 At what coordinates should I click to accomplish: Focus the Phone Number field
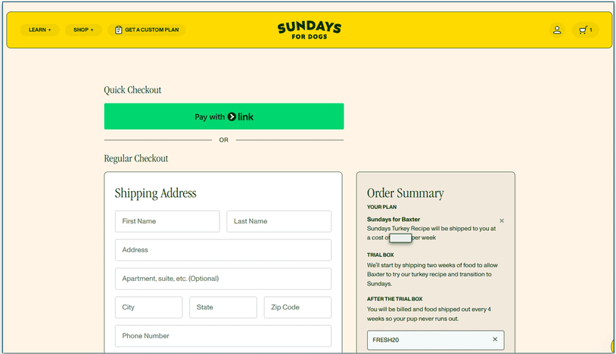223,336
